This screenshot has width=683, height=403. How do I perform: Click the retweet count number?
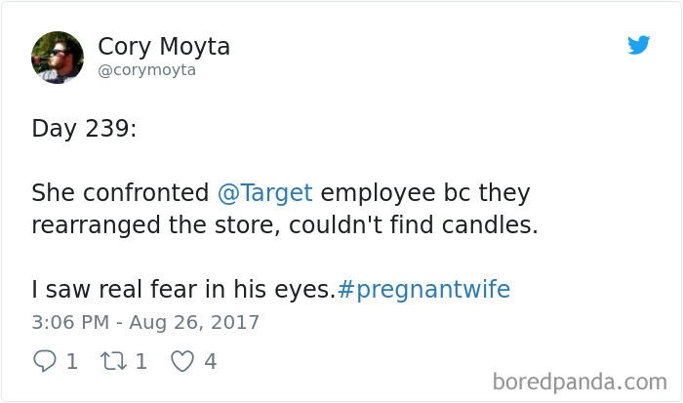tap(141, 362)
